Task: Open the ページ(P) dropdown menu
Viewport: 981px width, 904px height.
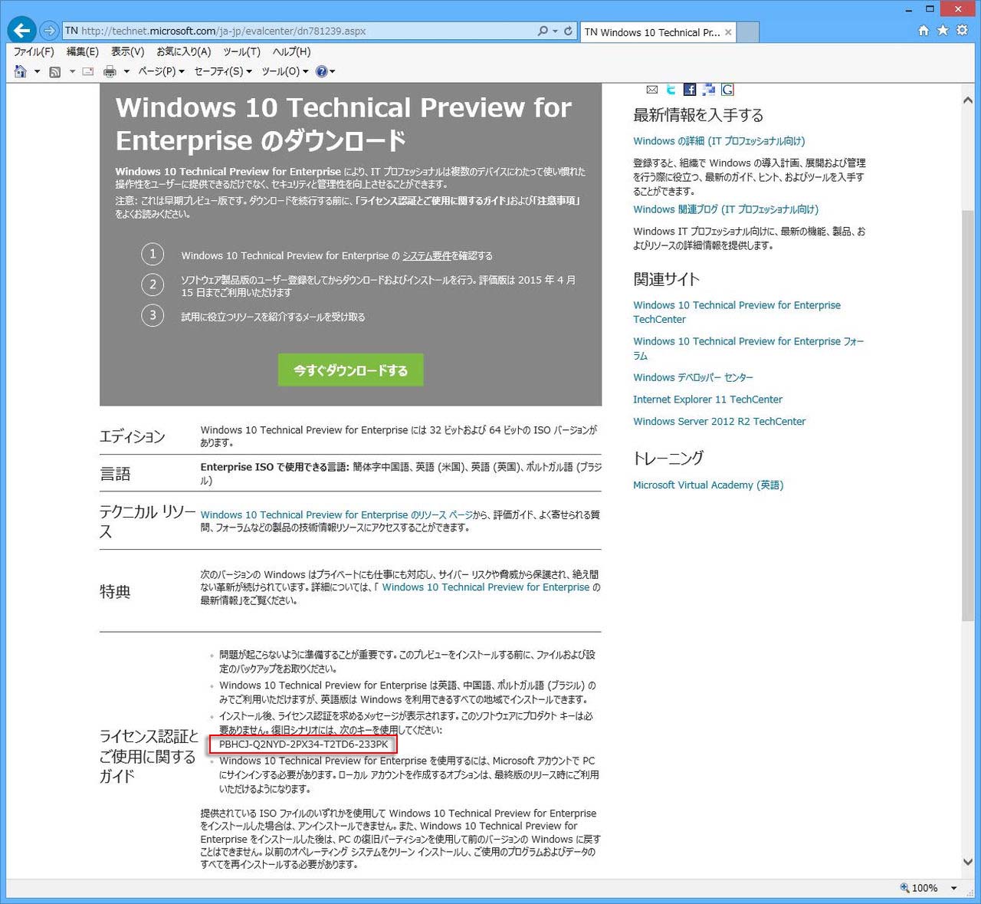Action: click(161, 71)
